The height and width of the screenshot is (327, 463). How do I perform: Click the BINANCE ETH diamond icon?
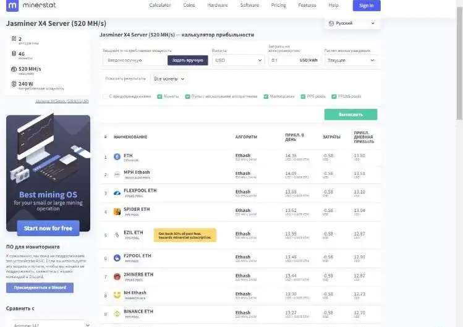[x=117, y=313]
